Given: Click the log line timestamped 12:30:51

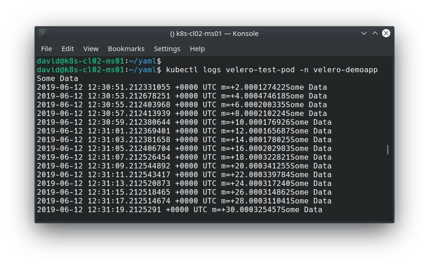Looking at the screenshot, I should pos(182,87).
